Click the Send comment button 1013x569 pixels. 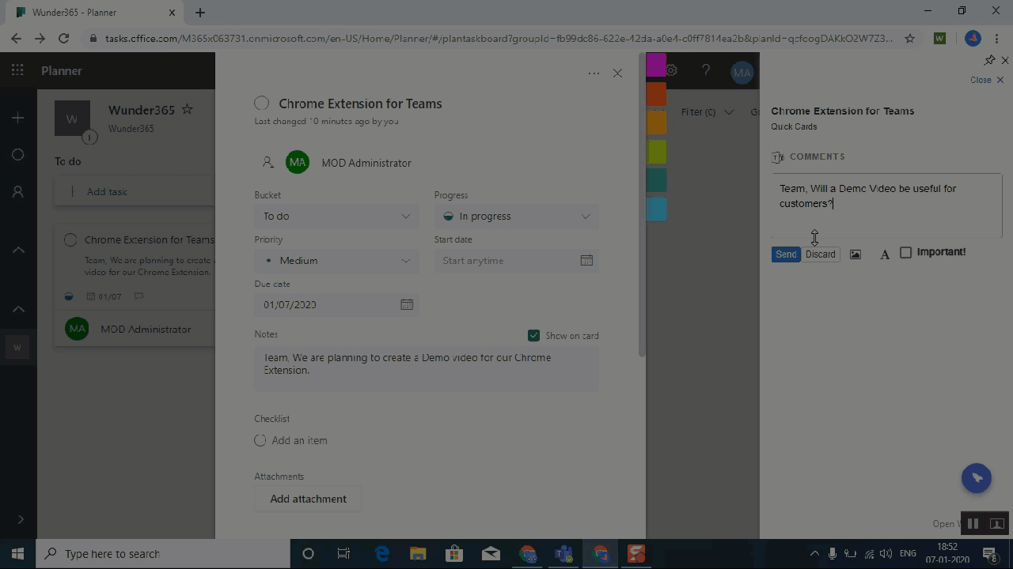coord(786,254)
